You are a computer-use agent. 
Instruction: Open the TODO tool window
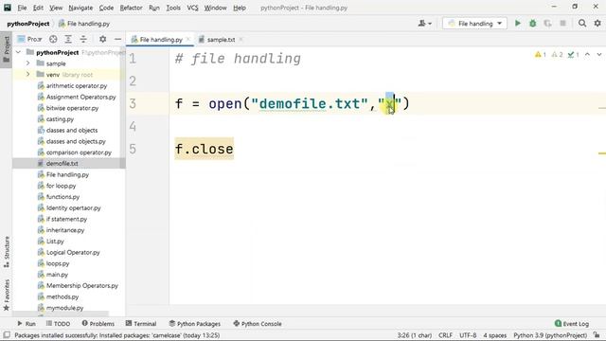click(58, 324)
